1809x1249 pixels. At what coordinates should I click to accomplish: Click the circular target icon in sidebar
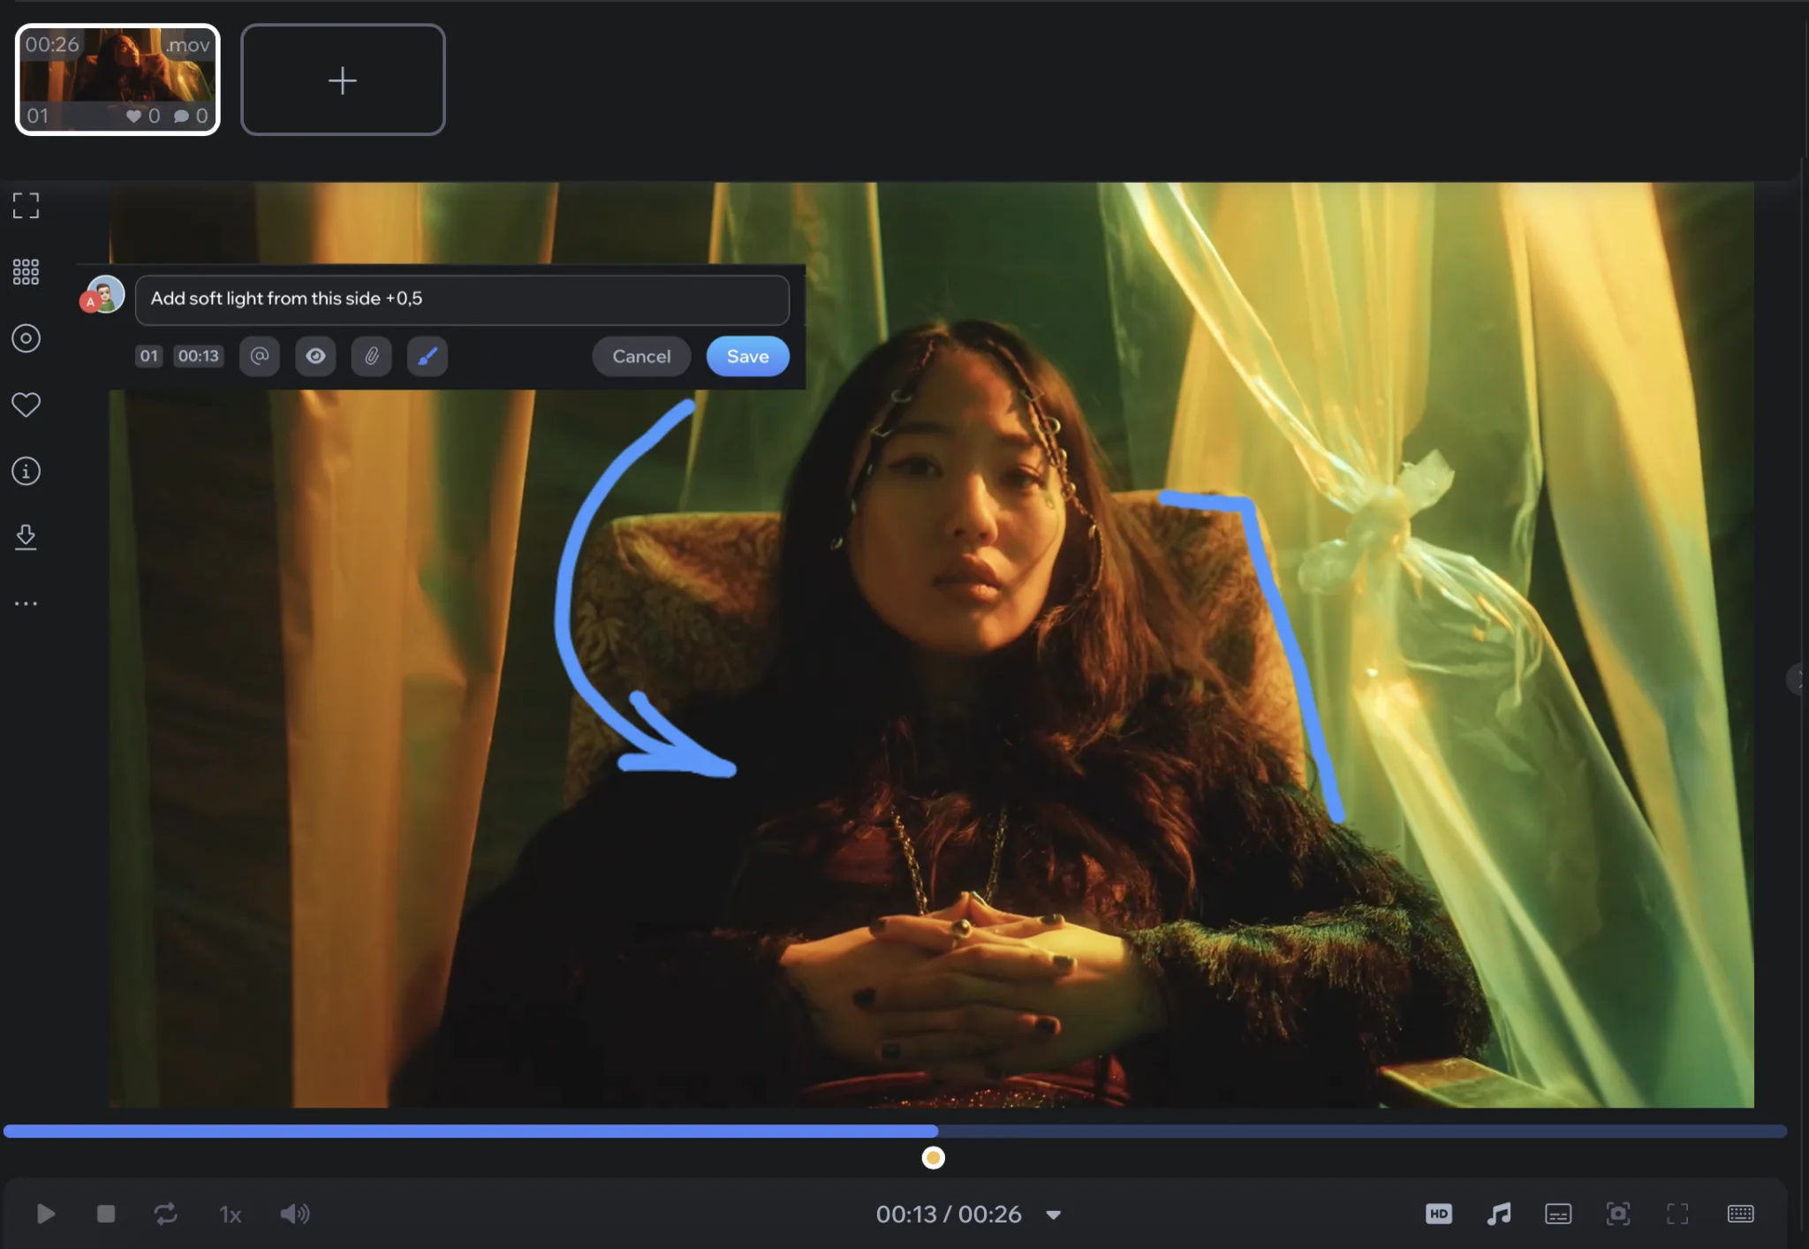point(26,338)
